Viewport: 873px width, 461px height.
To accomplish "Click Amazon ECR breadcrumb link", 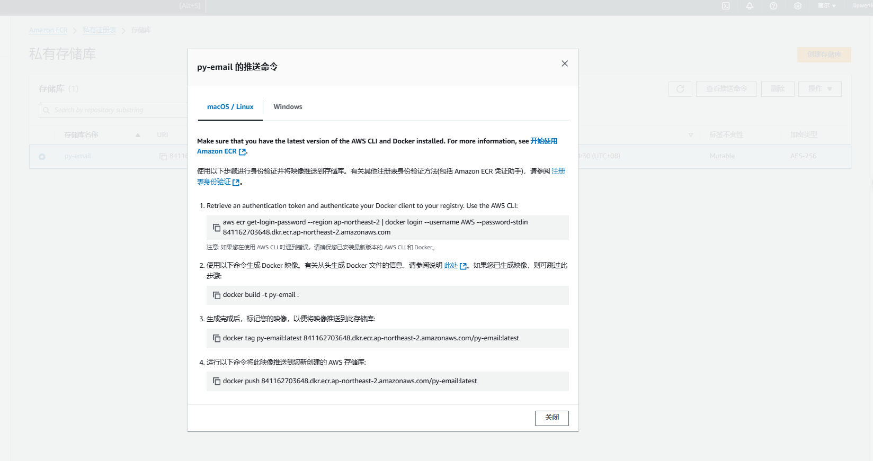I will click(x=48, y=30).
